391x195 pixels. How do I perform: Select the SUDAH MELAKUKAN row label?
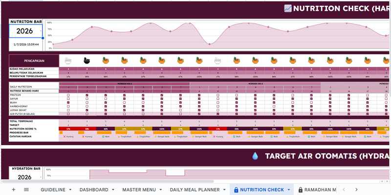(x=34, y=69)
